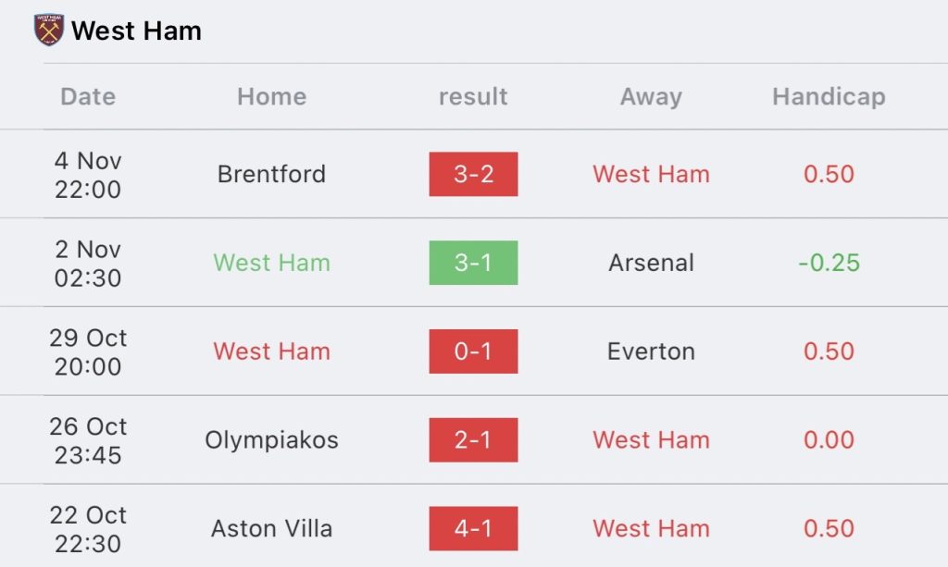Click the green 3-1 result badge
948x567 pixels.
[x=473, y=263]
